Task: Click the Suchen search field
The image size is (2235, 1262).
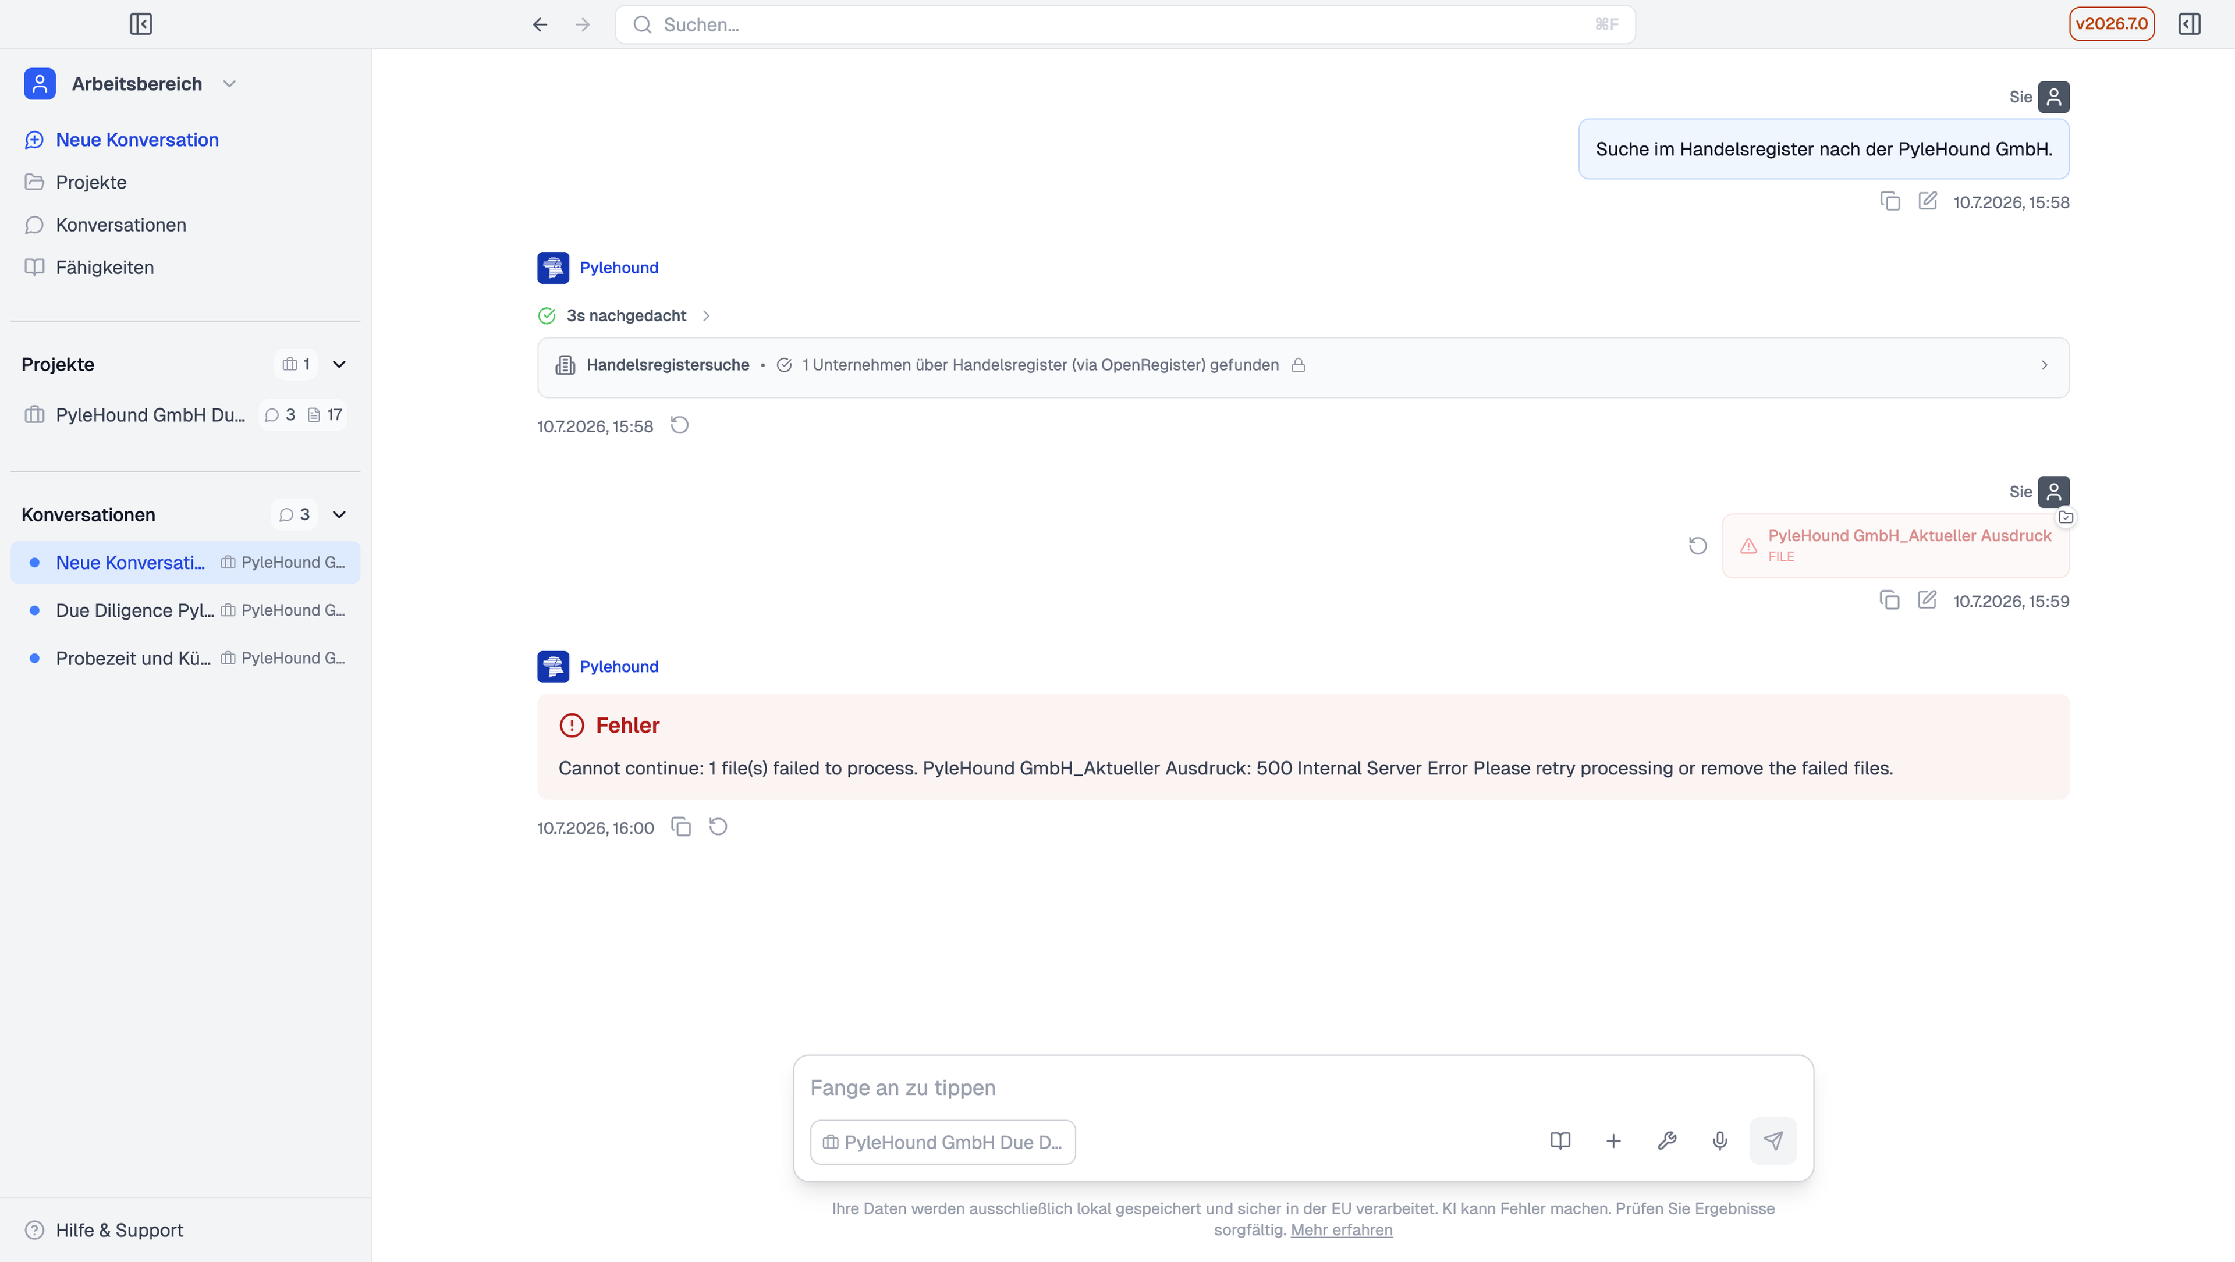Action: click(1124, 24)
